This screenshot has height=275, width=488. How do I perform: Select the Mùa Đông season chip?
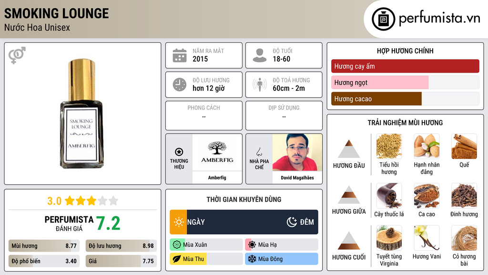(x=281, y=259)
